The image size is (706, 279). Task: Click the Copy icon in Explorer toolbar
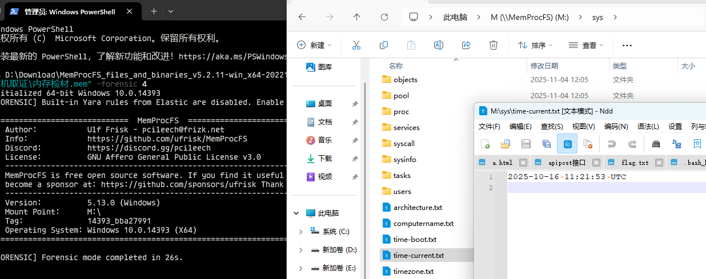tap(384, 45)
